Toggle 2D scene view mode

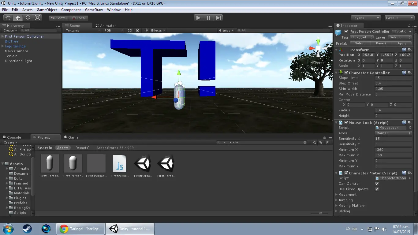(x=130, y=30)
